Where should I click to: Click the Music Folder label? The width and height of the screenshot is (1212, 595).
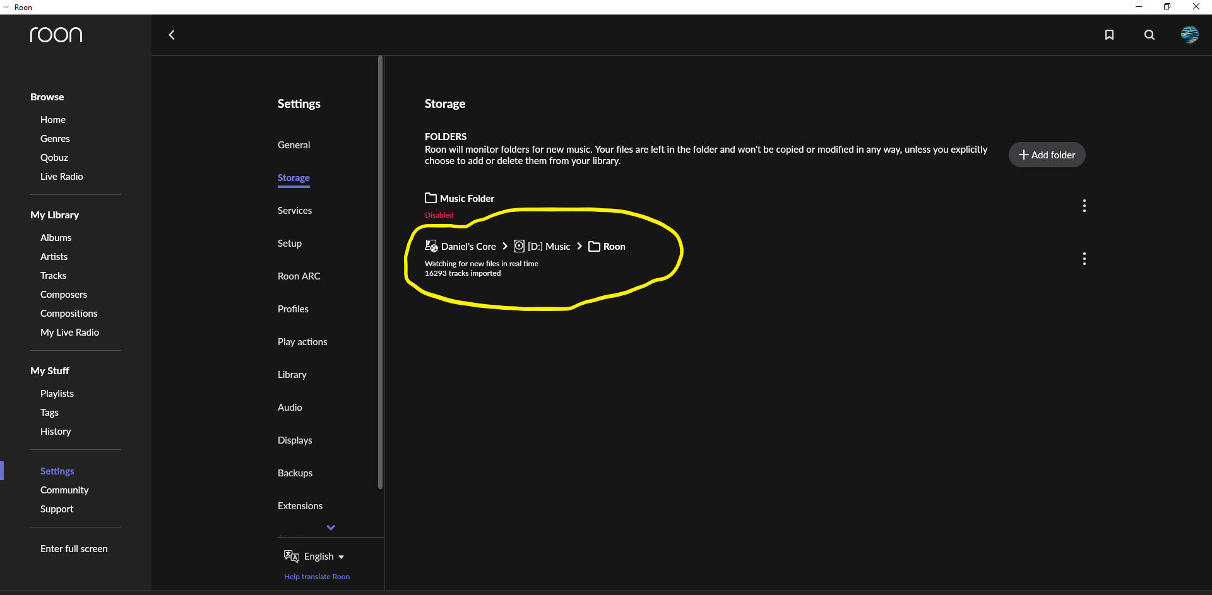(x=467, y=199)
